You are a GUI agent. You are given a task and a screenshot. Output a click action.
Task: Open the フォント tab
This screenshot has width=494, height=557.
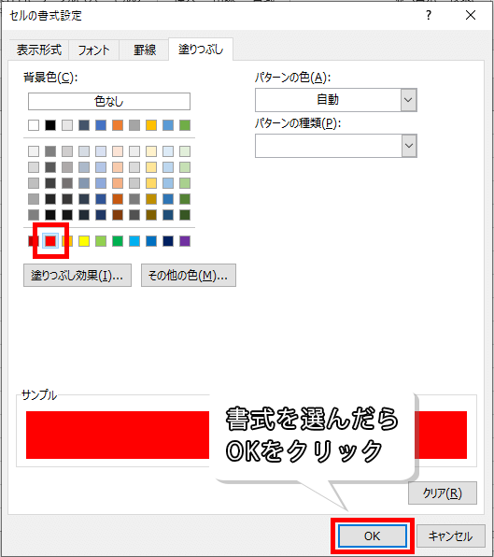tap(93, 50)
